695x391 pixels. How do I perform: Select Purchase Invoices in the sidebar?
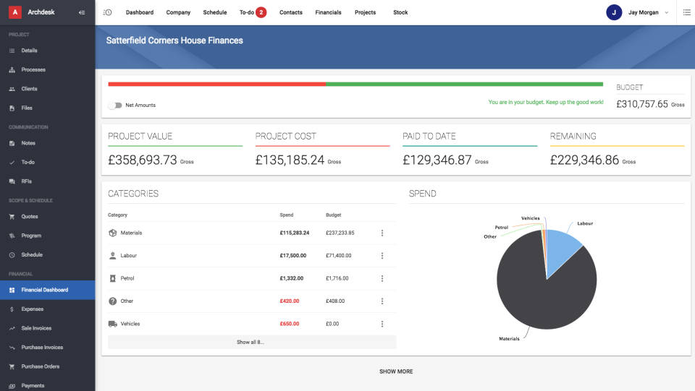pyautogui.click(x=42, y=347)
